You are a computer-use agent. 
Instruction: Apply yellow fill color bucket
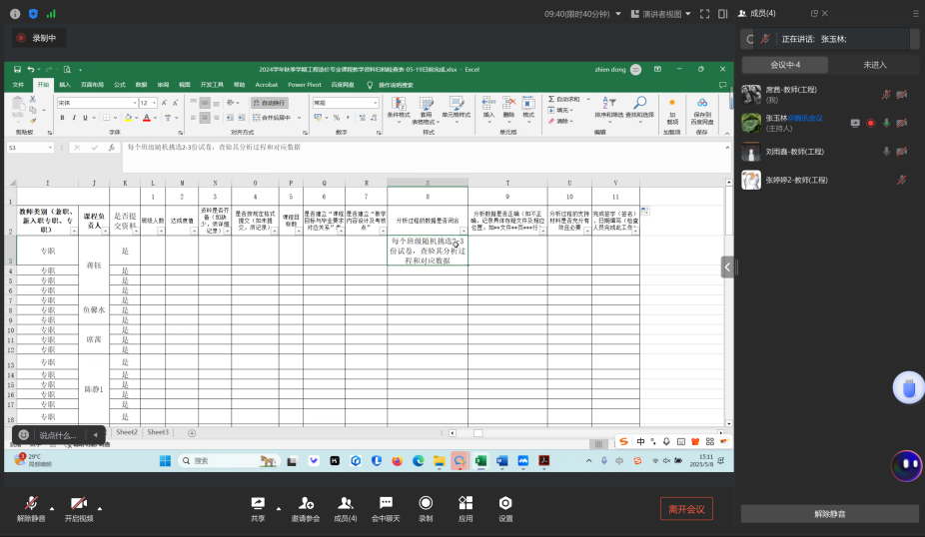[128, 118]
